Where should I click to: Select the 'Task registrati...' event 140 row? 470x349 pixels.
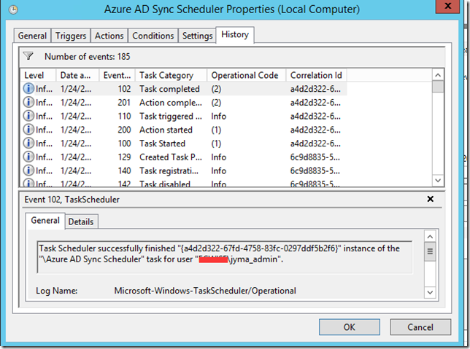[184, 170]
